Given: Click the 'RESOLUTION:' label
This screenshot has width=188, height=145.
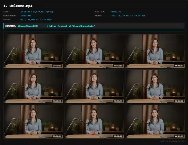Looking at the screenshot, I should (10, 16).
